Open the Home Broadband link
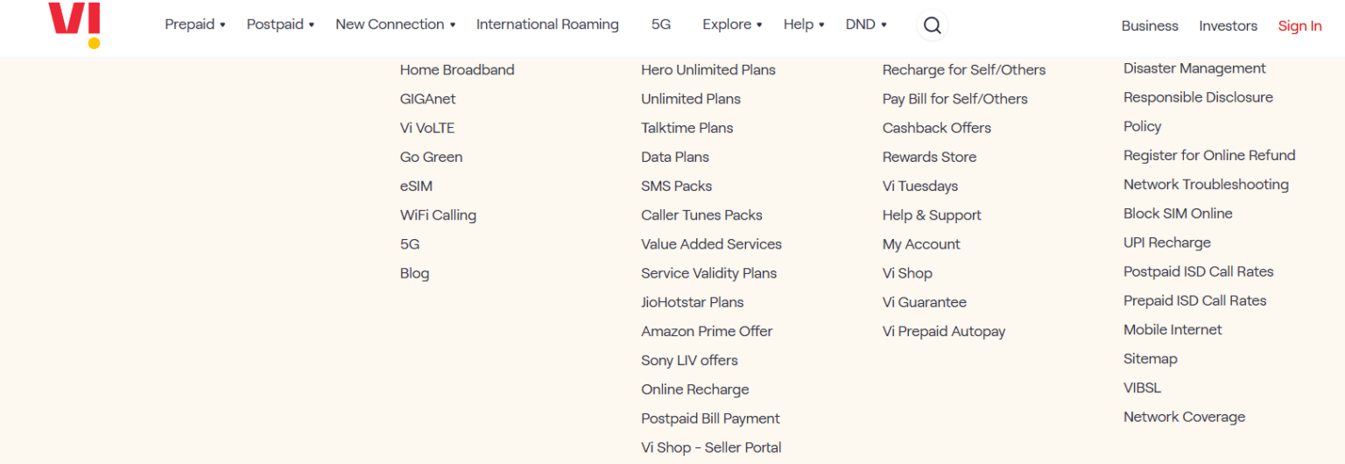Image resolution: width=1345 pixels, height=464 pixels. 457,70
